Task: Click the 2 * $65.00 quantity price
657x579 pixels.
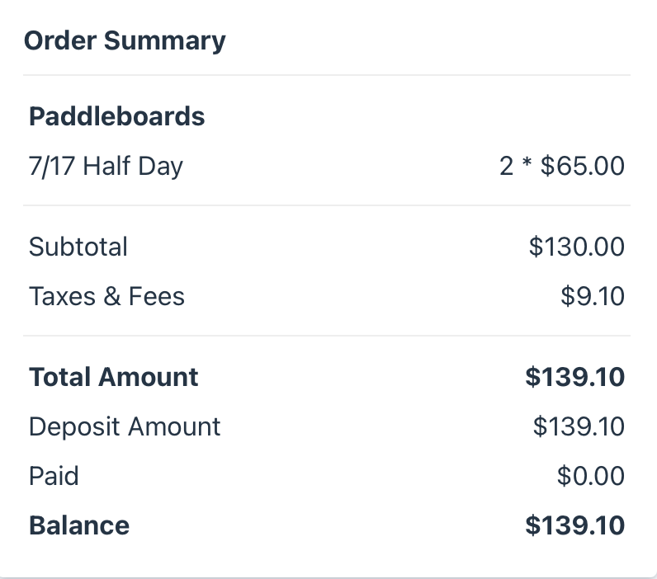Action: tap(562, 166)
